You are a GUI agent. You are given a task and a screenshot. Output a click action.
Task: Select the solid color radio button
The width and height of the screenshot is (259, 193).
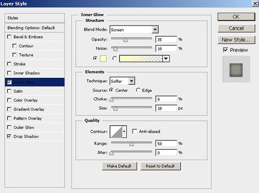click(95, 58)
